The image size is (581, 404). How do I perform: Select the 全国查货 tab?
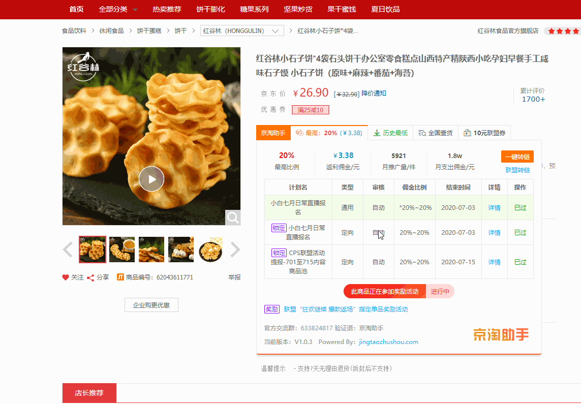436,133
